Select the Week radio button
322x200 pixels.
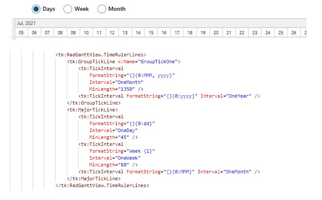click(x=68, y=9)
